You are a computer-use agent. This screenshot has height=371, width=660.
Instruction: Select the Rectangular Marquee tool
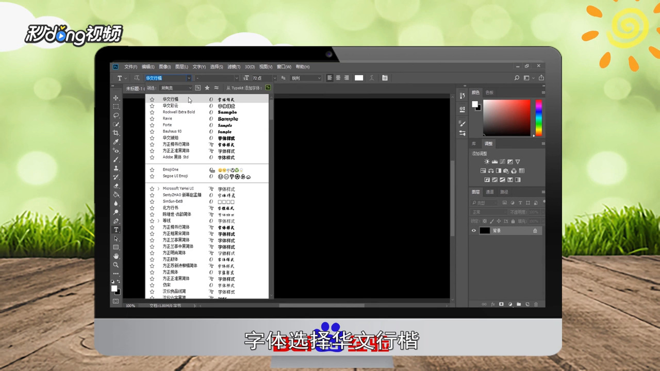116,107
